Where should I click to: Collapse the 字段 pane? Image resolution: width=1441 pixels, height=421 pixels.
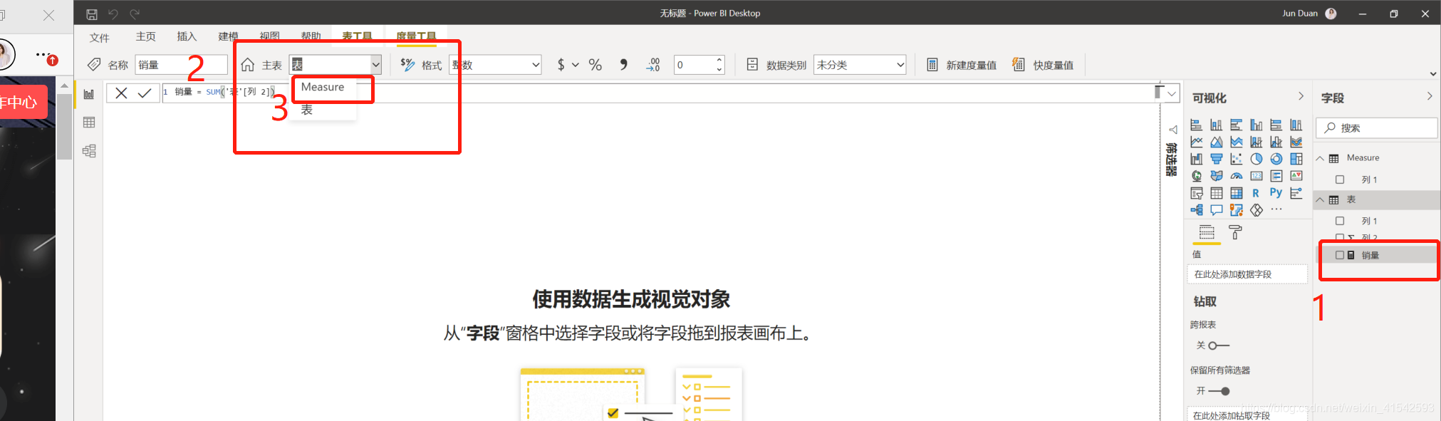click(1429, 97)
